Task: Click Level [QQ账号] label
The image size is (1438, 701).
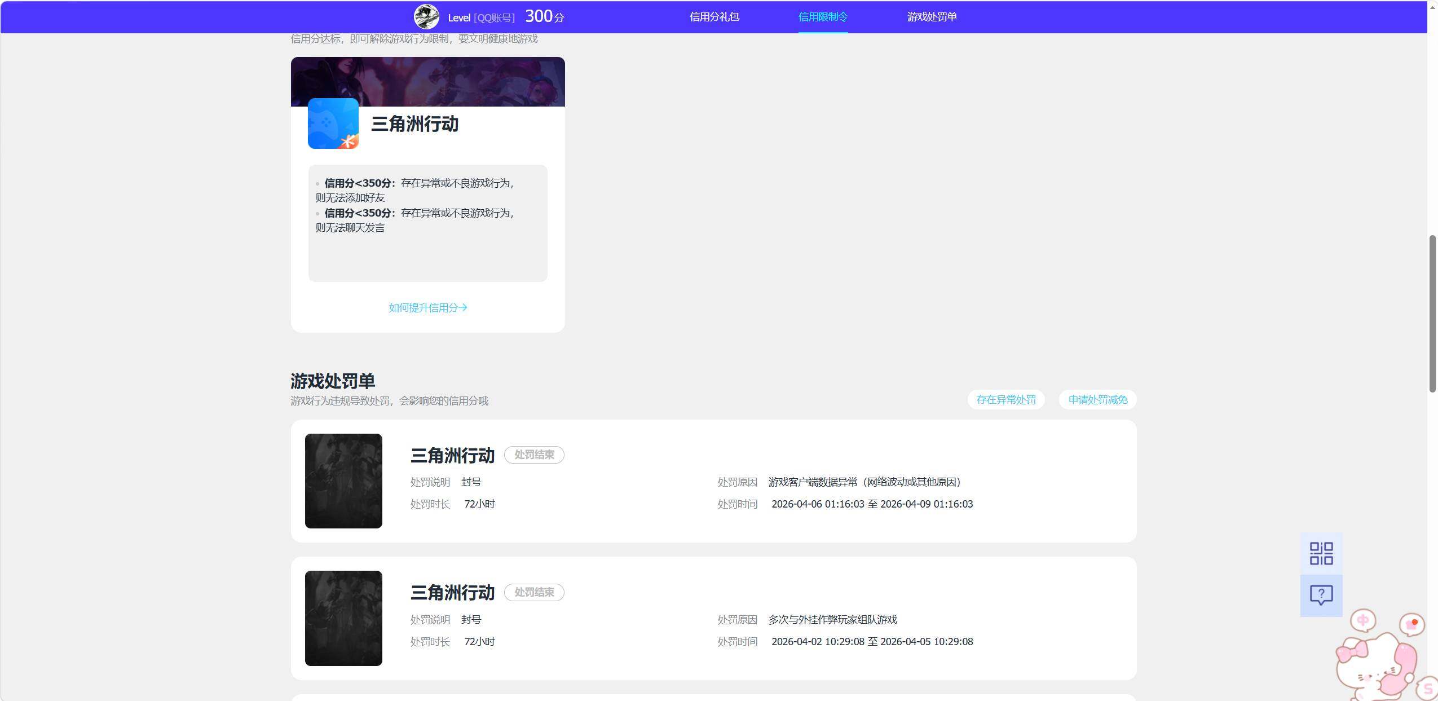Action: pyautogui.click(x=481, y=18)
